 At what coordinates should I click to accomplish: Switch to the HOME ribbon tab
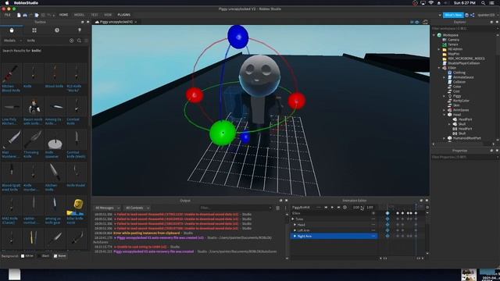(x=63, y=15)
